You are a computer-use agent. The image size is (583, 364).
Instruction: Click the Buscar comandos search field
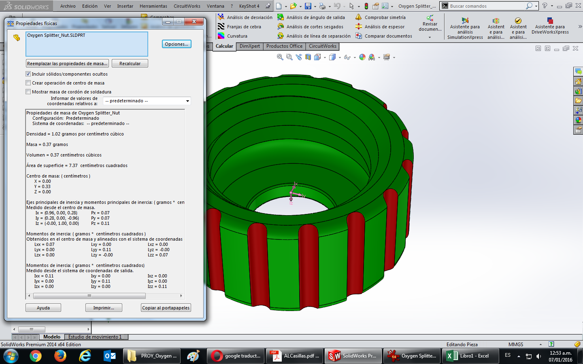[486, 6]
